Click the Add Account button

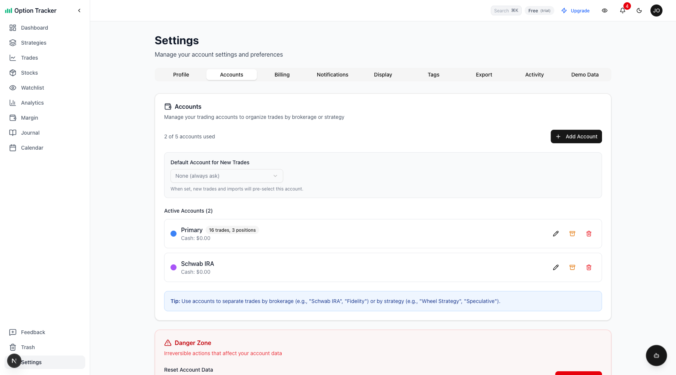click(x=576, y=136)
